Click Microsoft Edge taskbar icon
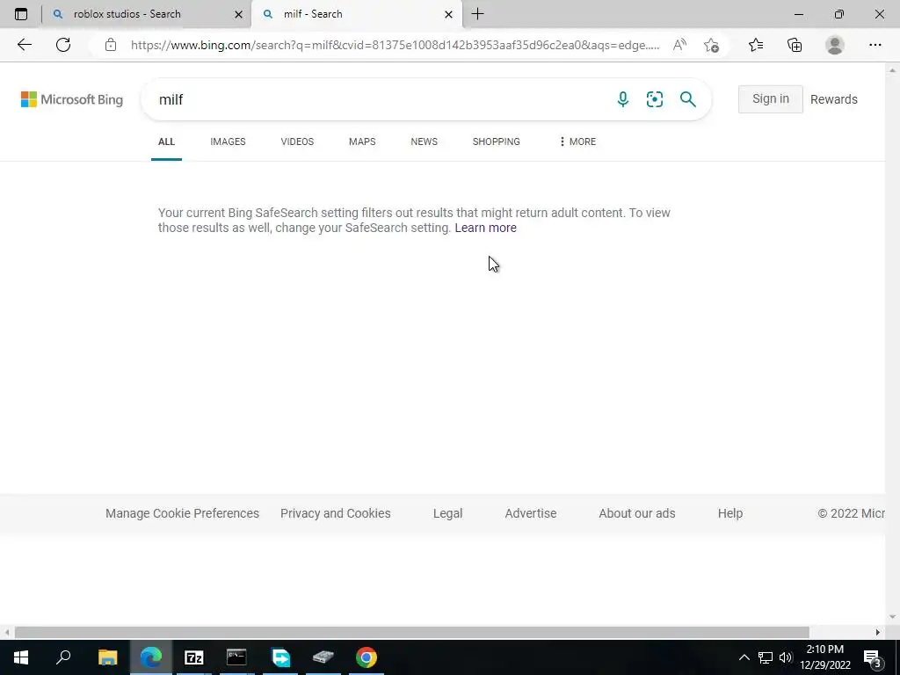This screenshot has height=675, width=900. (x=151, y=657)
